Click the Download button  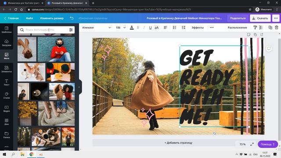pos(260,18)
